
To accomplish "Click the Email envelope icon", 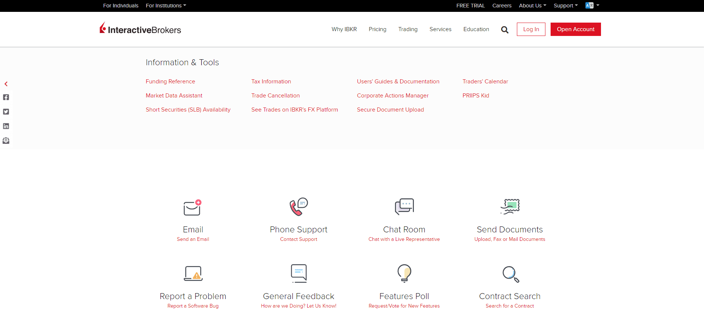I will tap(193, 208).
